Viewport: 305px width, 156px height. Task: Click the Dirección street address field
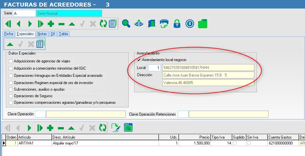pyautogui.click(x=208, y=75)
